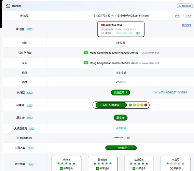The image size is (194, 171).
Task: Open explanation link next to IP 位置
Action: (29, 29)
